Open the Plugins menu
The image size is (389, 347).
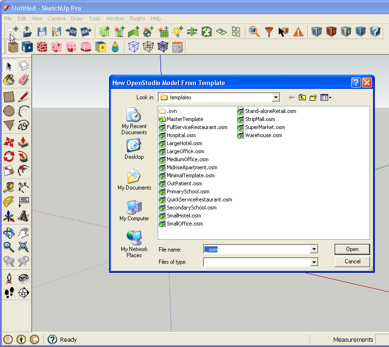(x=137, y=18)
